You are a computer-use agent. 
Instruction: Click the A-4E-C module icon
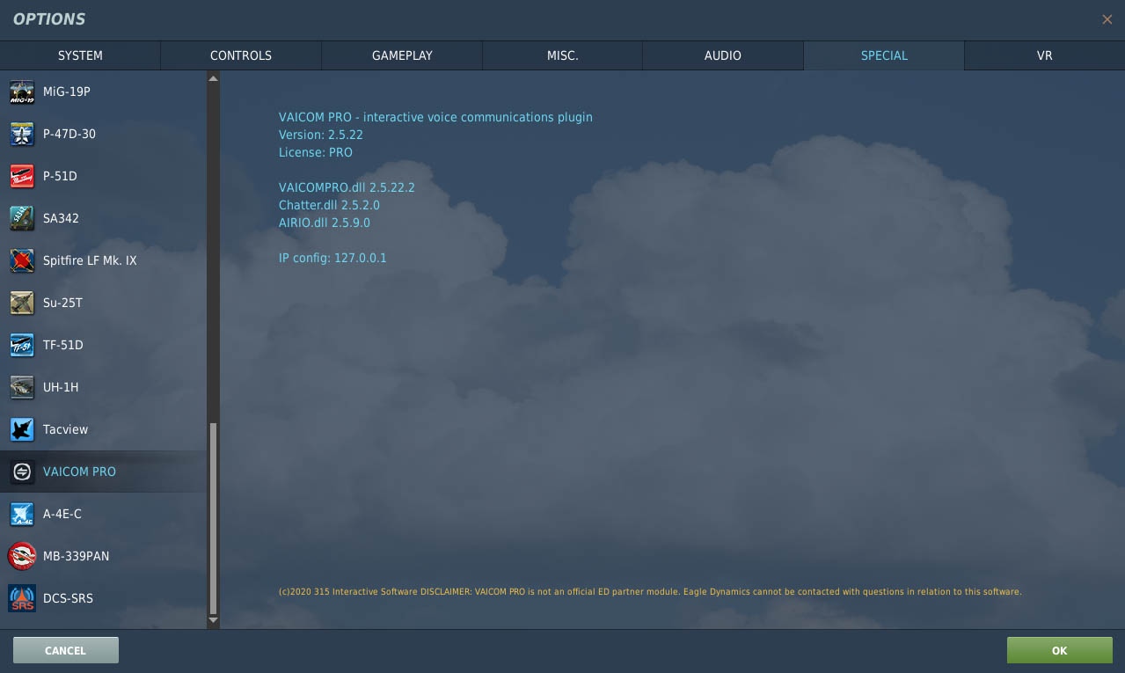point(22,514)
